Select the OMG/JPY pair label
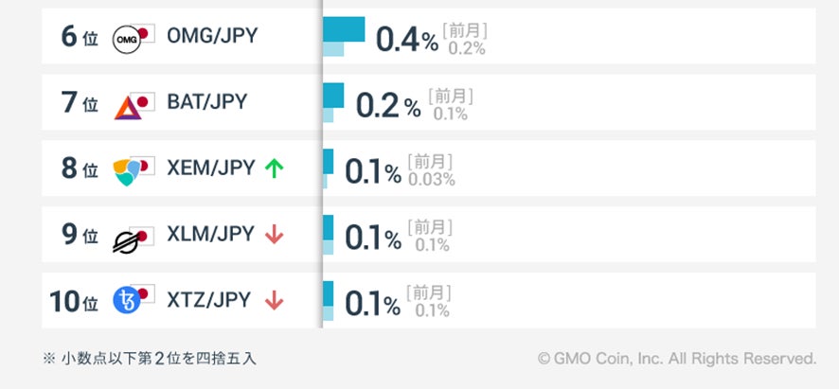The width and height of the screenshot is (839, 389). (211, 37)
